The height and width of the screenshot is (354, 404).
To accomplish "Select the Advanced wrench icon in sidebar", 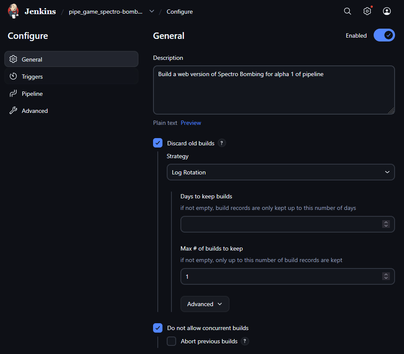I will pyautogui.click(x=13, y=111).
